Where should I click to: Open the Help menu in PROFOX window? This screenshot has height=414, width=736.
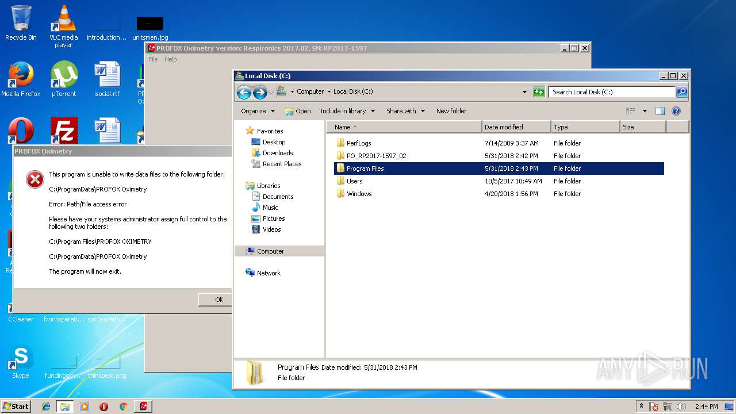[x=171, y=59]
